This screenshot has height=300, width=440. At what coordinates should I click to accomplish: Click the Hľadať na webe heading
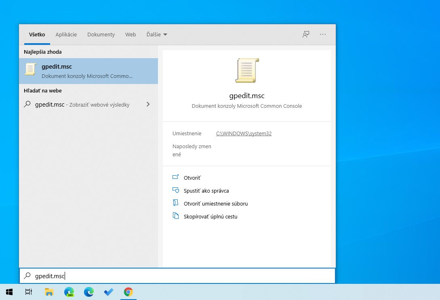43,90
